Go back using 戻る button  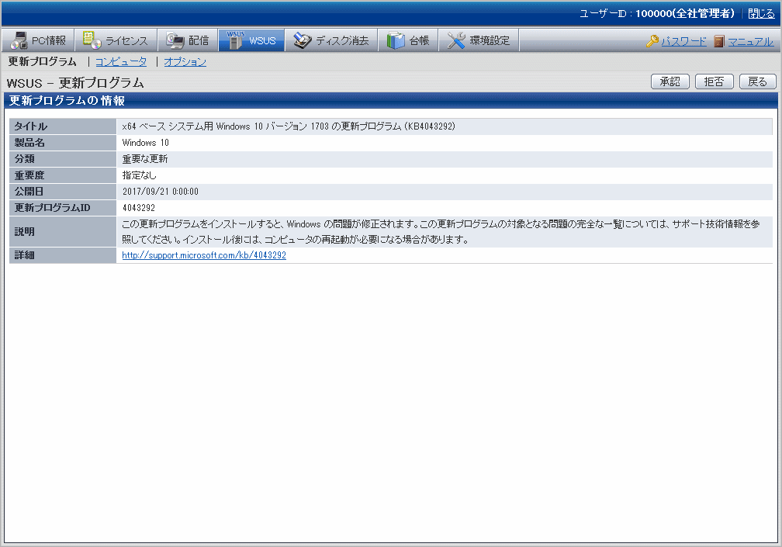[x=757, y=81]
